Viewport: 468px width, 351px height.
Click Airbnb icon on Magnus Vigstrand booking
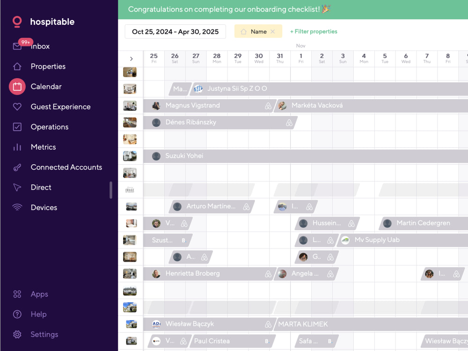coord(268,106)
